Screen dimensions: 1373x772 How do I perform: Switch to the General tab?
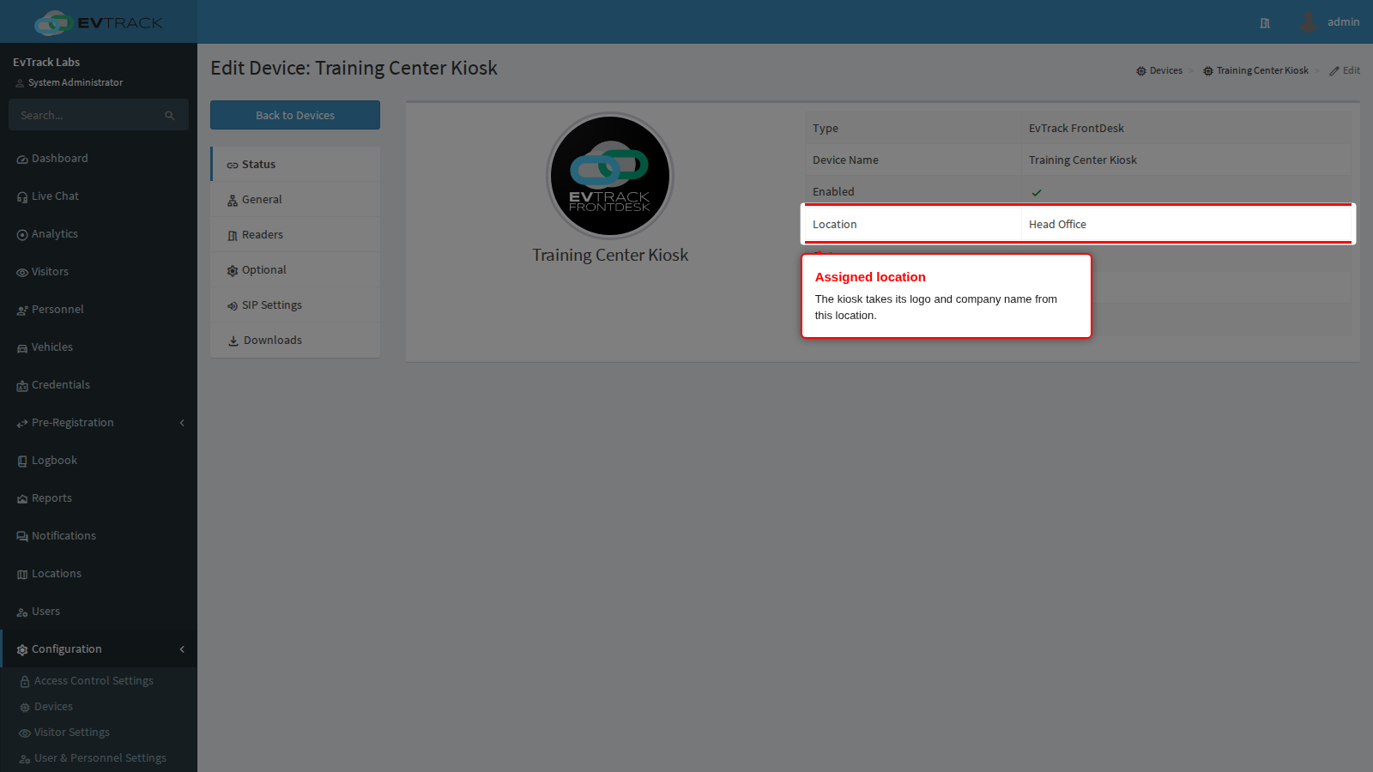[295, 200]
